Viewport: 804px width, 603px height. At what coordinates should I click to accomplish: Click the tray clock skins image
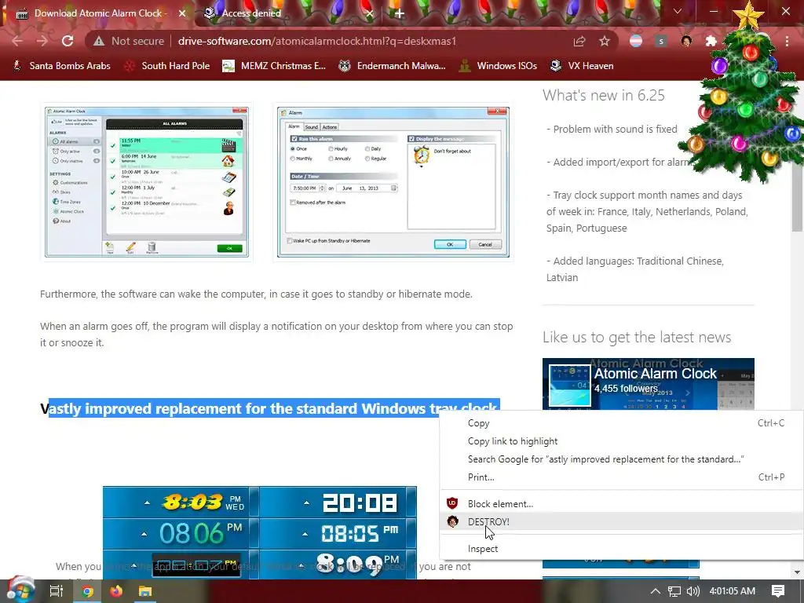tap(259, 532)
